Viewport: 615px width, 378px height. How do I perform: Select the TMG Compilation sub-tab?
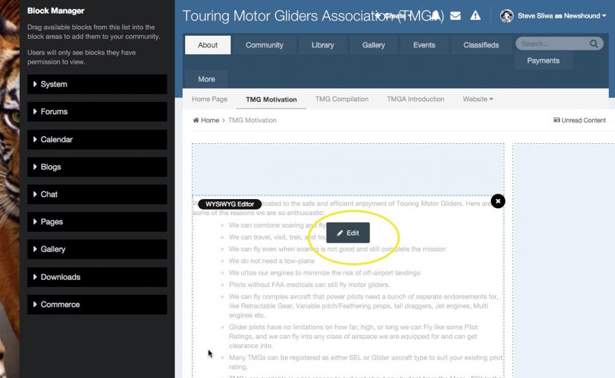[341, 99]
